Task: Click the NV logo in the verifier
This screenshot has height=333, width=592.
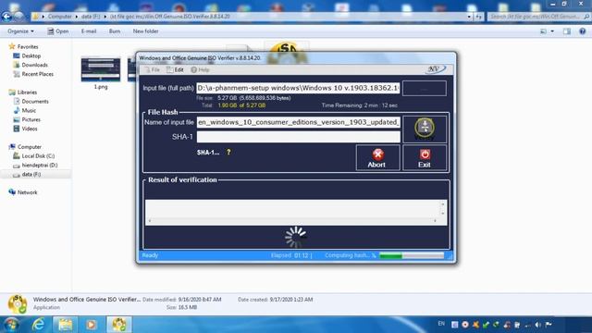Action: (x=436, y=69)
